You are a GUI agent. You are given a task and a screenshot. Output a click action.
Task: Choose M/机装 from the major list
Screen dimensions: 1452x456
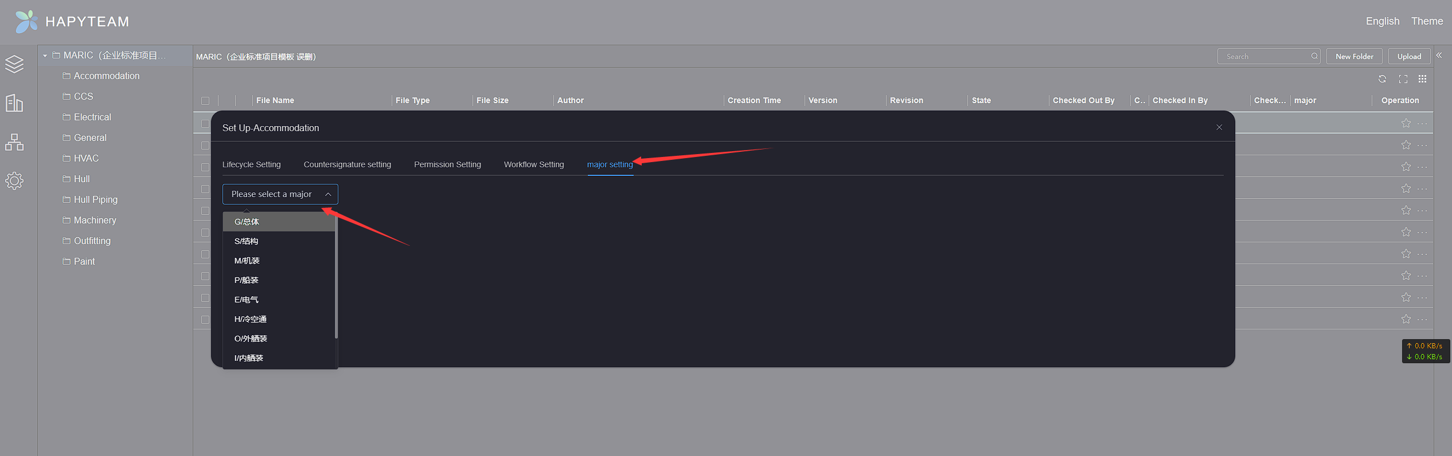point(279,261)
